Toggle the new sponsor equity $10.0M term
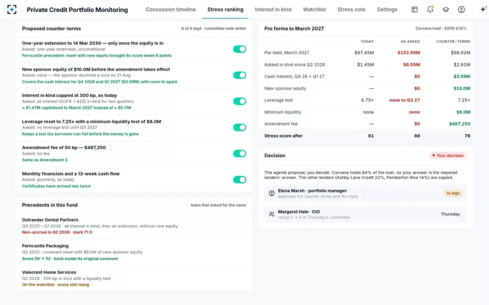Viewport: 489px width, 305px height. click(x=240, y=75)
